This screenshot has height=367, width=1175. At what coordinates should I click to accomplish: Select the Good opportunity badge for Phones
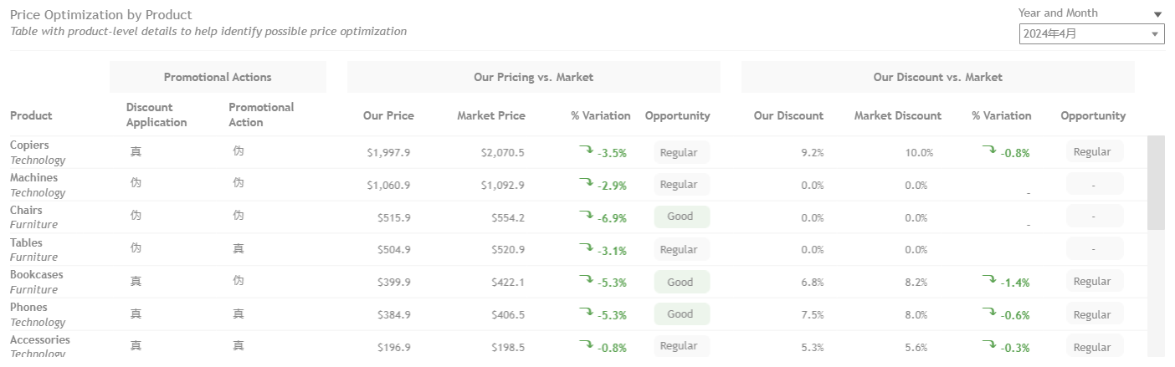click(681, 314)
